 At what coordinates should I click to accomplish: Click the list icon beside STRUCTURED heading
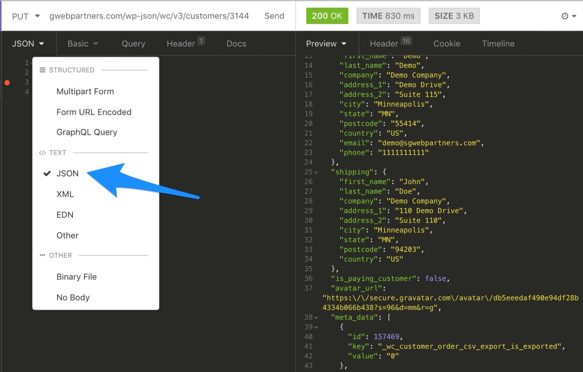point(43,70)
